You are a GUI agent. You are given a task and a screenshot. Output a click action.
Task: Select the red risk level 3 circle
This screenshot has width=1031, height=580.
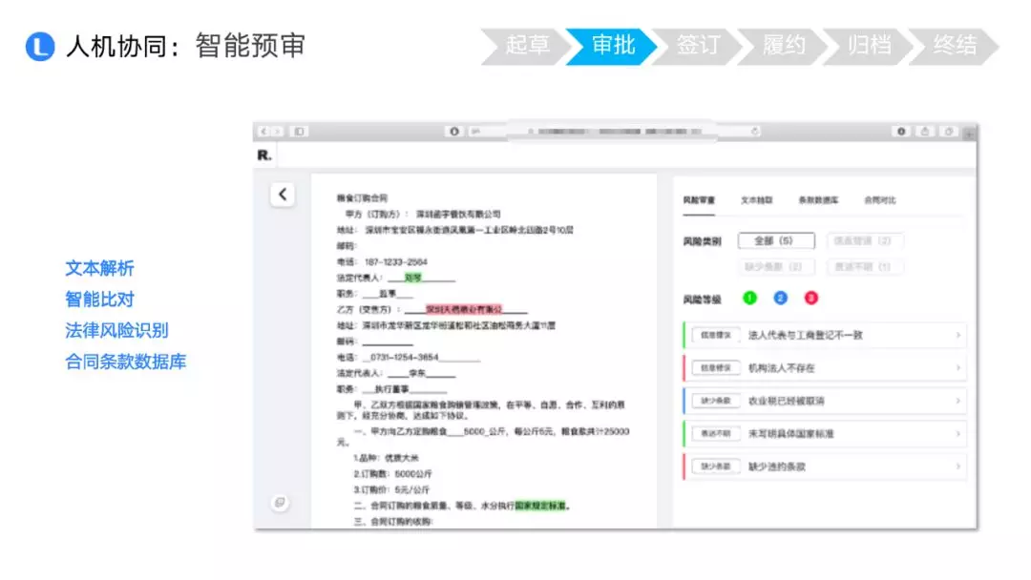tap(811, 299)
